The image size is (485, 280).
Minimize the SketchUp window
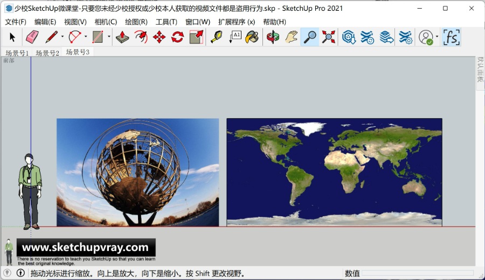point(420,9)
